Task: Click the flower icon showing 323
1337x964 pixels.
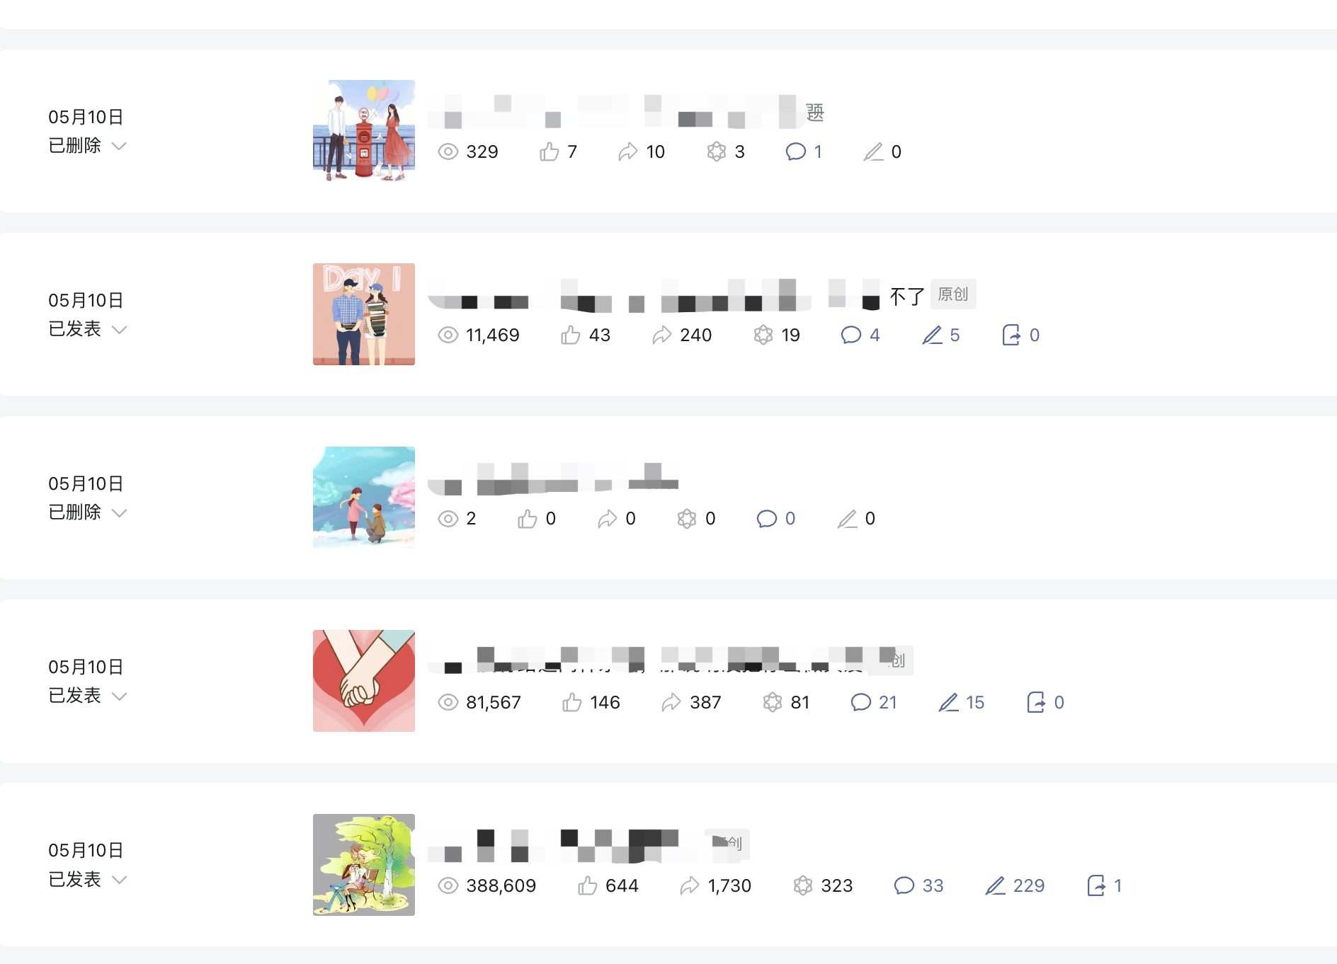Action: point(803,885)
